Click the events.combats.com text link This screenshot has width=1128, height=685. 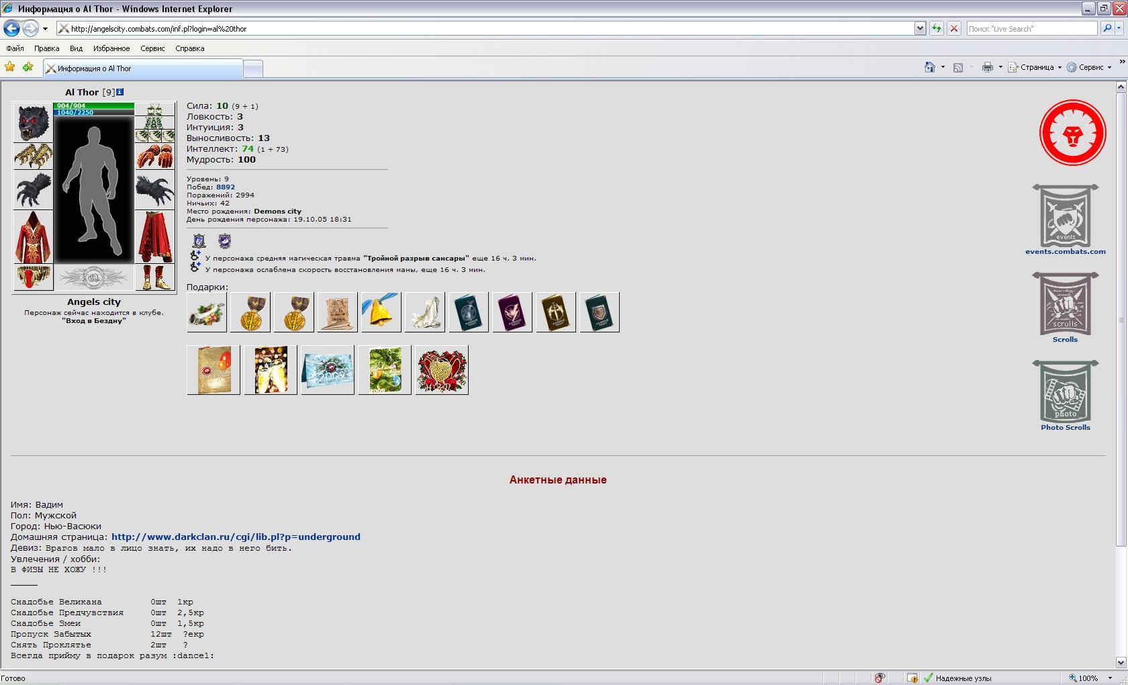[1066, 252]
